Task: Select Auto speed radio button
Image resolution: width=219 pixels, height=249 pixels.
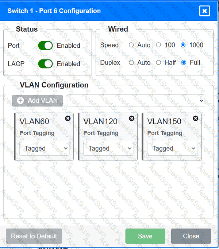Action: (x=131, y=45)
